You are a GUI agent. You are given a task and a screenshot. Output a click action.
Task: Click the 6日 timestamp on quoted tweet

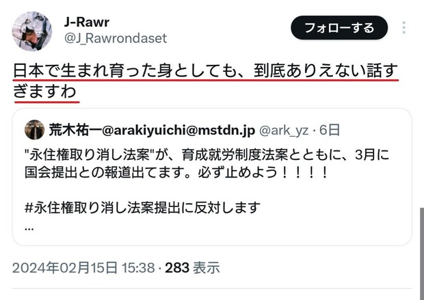coord(330,131)
